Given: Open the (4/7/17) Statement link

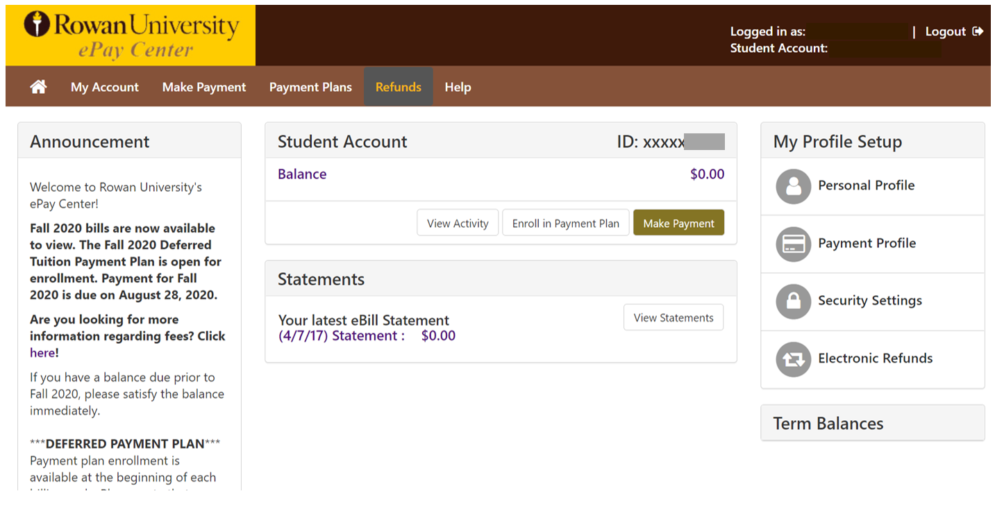Looking at the screenshot, I should [341, 336].
